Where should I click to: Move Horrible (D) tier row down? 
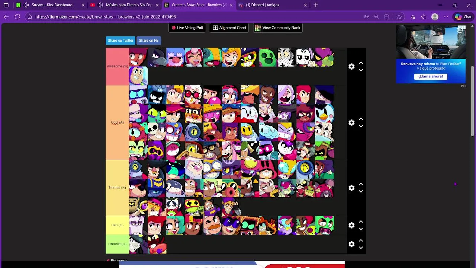[x=361, y=247]
